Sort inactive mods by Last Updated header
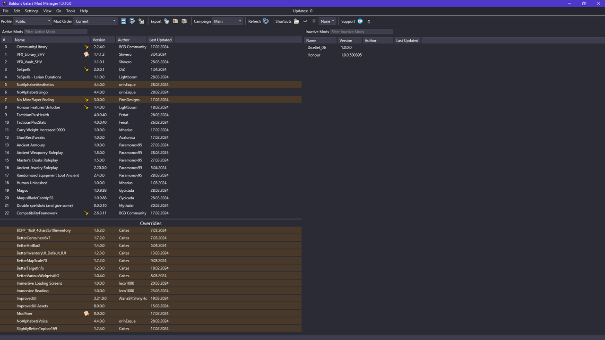Image resolution: width=605 pixels, height=340 pixels. [x=407, y=41]
